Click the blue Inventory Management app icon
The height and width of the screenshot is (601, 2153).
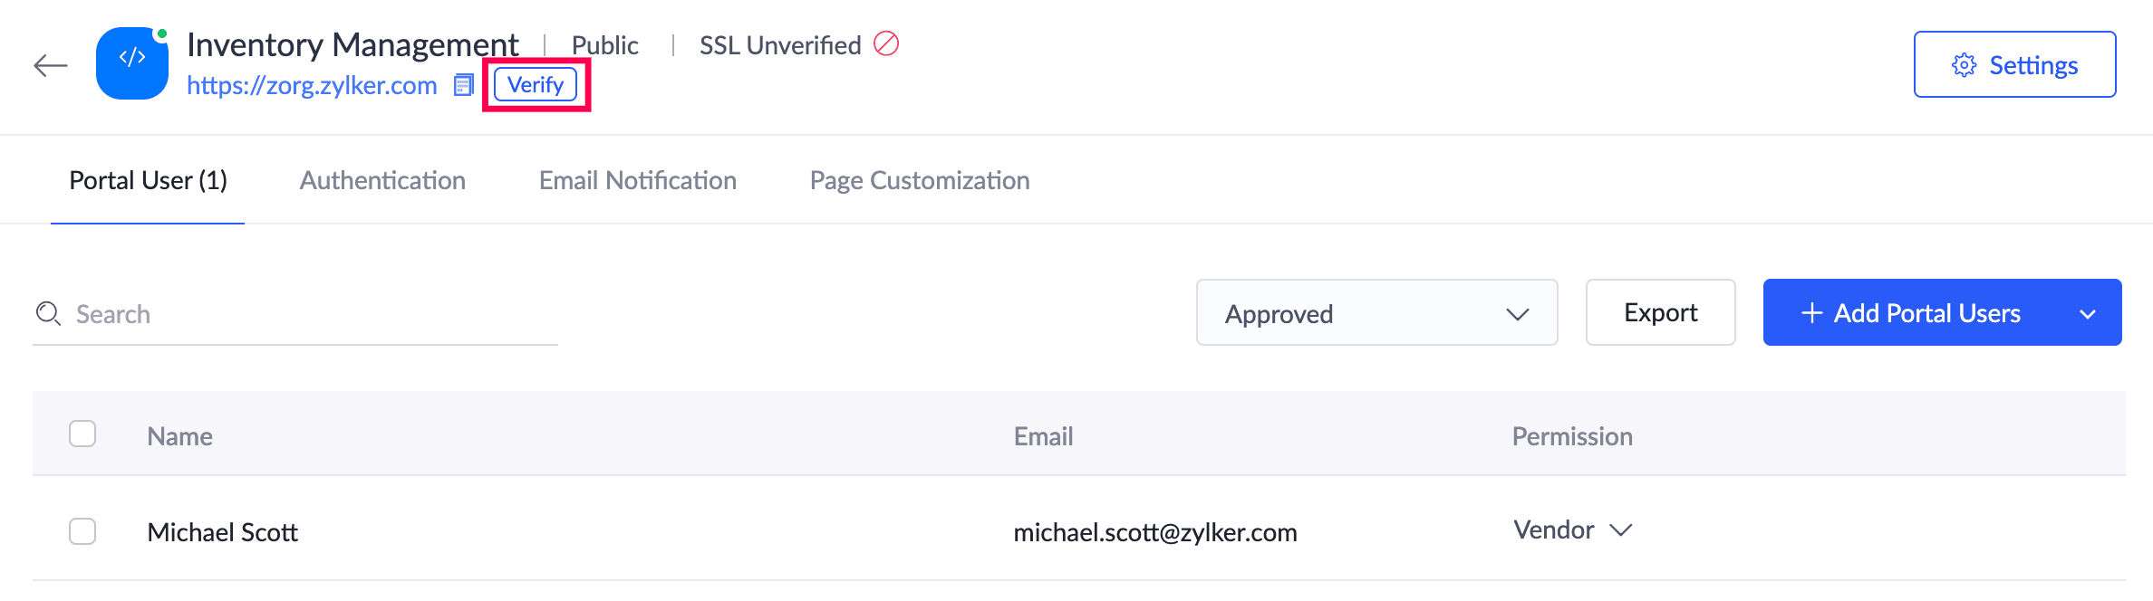click(x=132, y=63)
